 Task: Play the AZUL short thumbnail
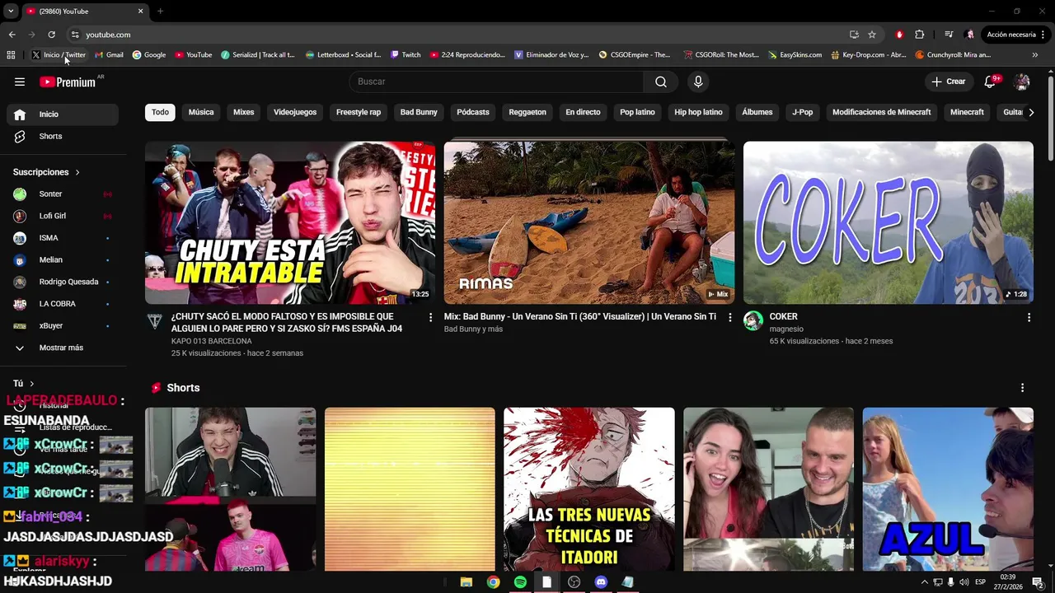(x=948, y=489)
